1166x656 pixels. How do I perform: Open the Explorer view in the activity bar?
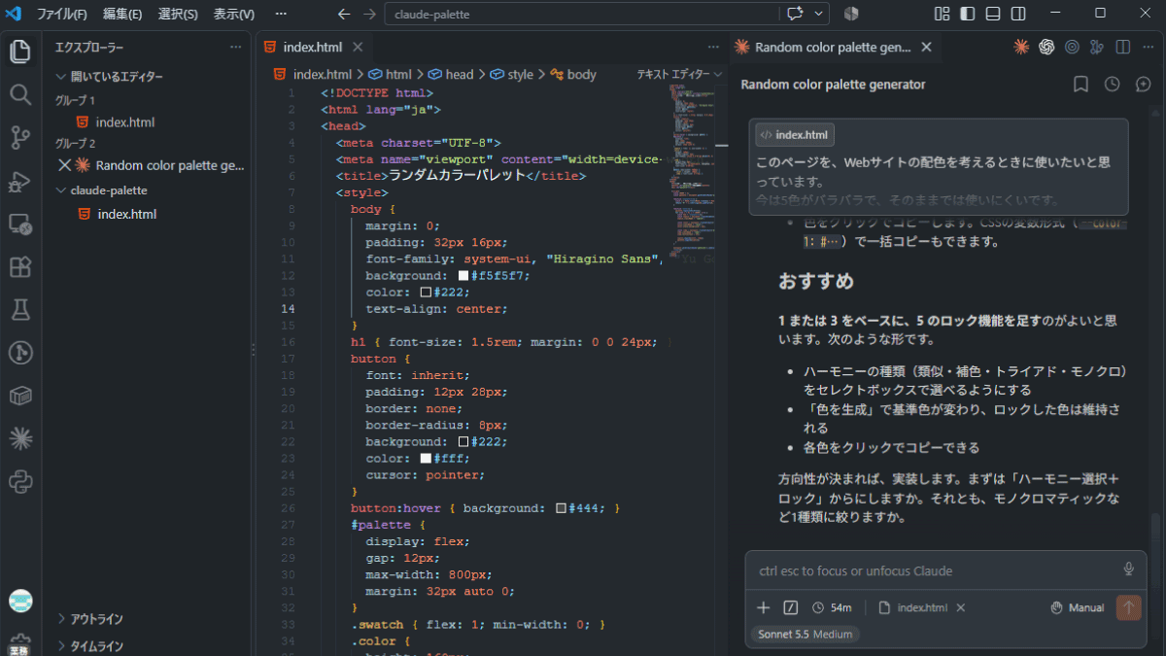(x=20, y=51)
